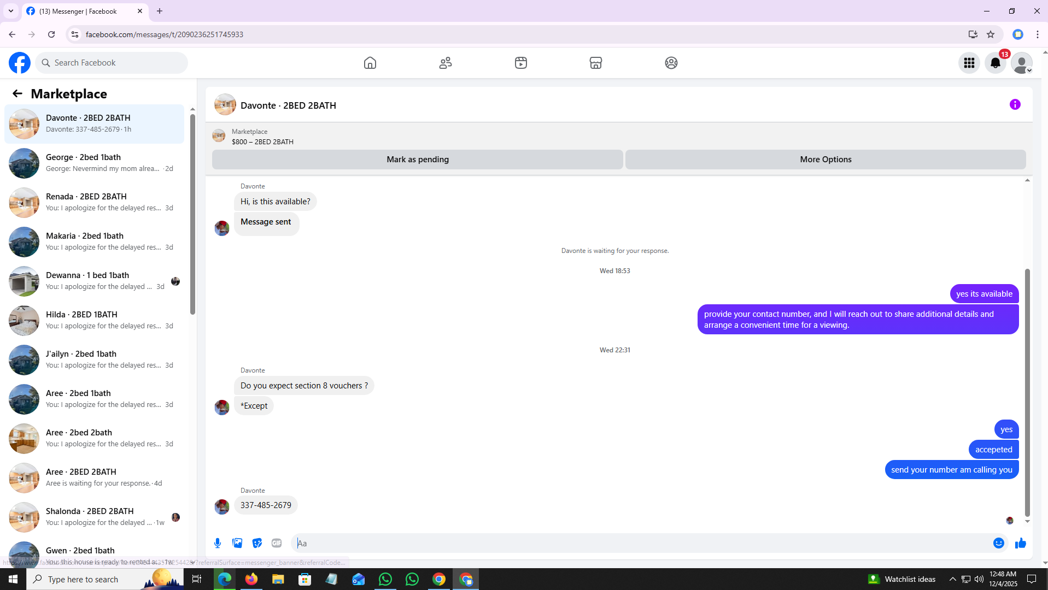Click More Options button

(x=825, y=160)
